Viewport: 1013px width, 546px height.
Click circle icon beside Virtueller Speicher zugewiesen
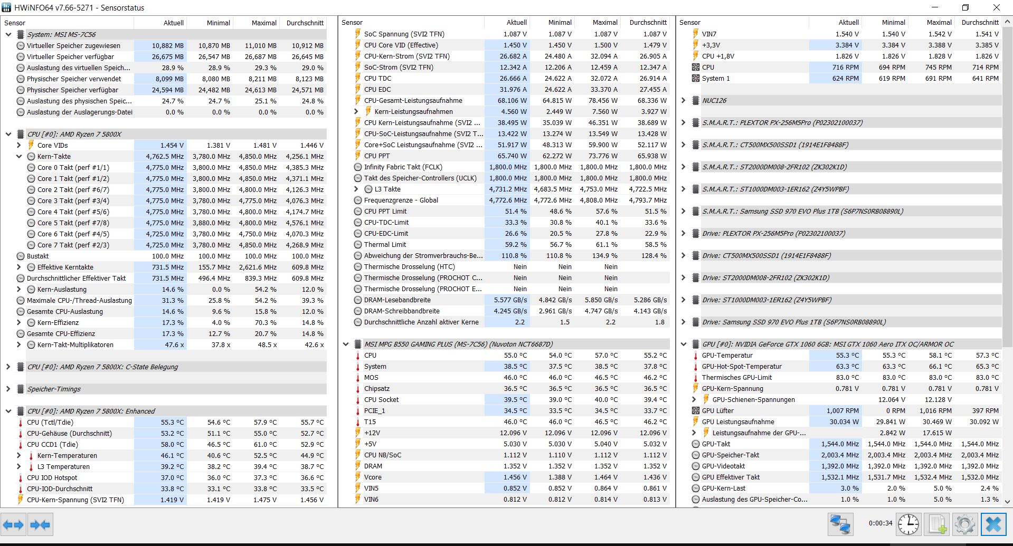click(x=21, y=45)
